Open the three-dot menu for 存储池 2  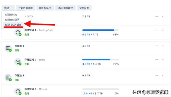[156, 46]
